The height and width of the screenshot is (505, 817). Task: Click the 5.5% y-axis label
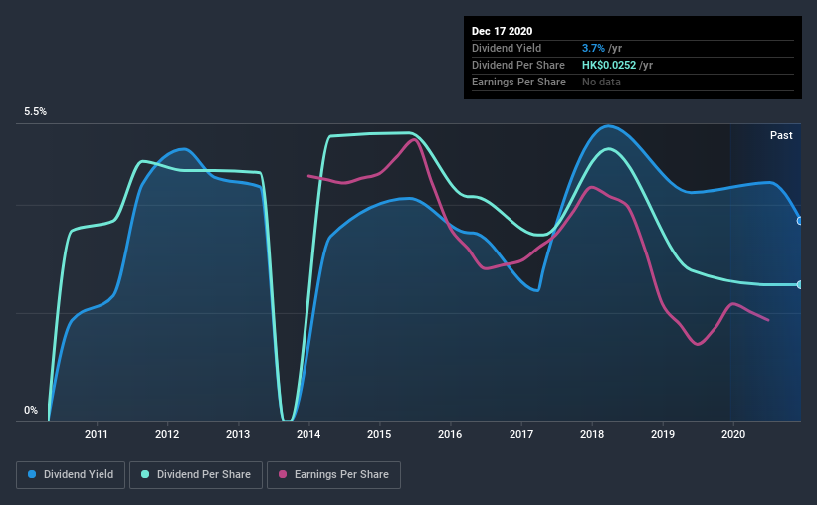click(x=35, y=112)
